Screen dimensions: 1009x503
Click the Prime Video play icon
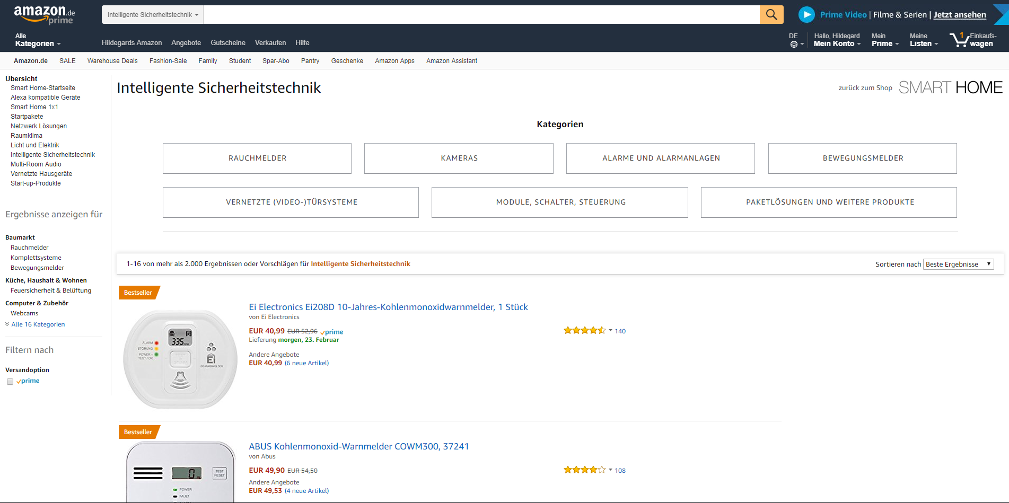(806, 15)
